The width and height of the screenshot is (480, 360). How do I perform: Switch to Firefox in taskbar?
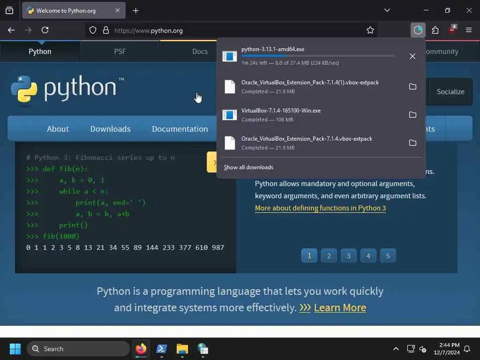[141, 349]
